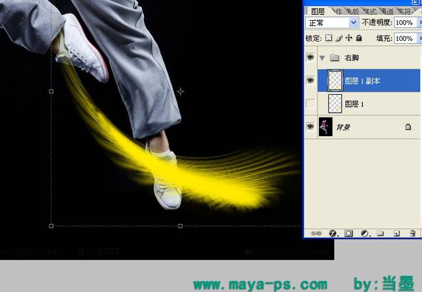422x292 pixels.
Task: Click the 填充 100% field
Action: (405, 38)
